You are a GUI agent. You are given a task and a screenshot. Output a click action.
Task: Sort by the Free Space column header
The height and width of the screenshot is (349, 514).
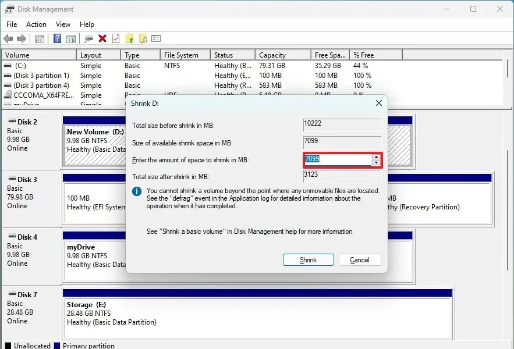(331, 55)
